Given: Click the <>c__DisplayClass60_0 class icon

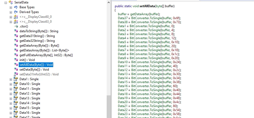Looking at the screenshot, I should 16,17.
